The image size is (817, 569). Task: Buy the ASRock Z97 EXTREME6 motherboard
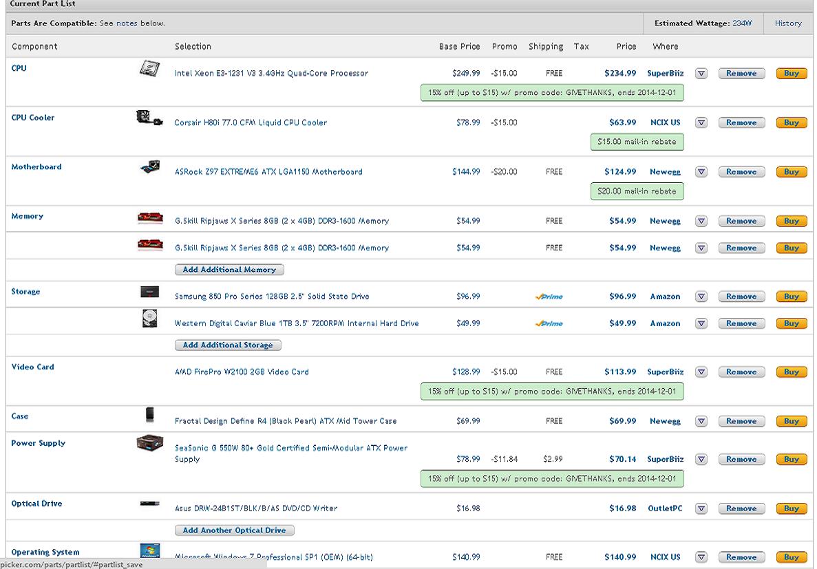point(792,172)
